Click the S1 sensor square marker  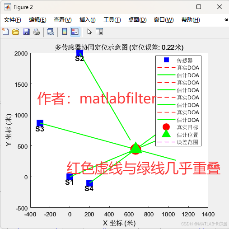click(x=70, y=177)
